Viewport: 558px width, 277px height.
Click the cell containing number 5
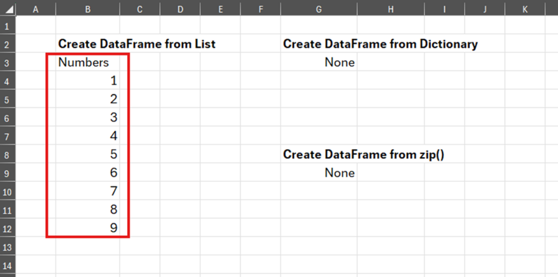[88, 155]
